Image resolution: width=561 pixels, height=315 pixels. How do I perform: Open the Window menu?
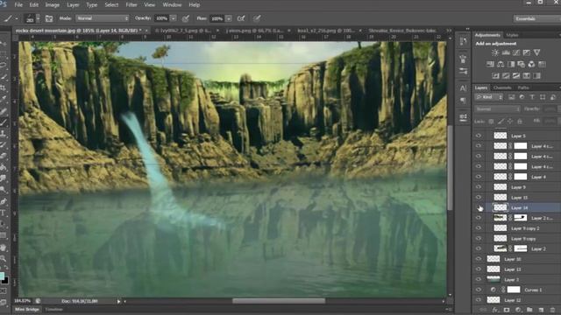(172, 5)
